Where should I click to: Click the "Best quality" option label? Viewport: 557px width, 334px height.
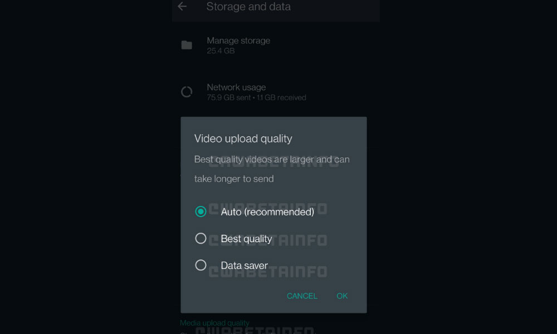pyautogui.click(x=246, y=239)
